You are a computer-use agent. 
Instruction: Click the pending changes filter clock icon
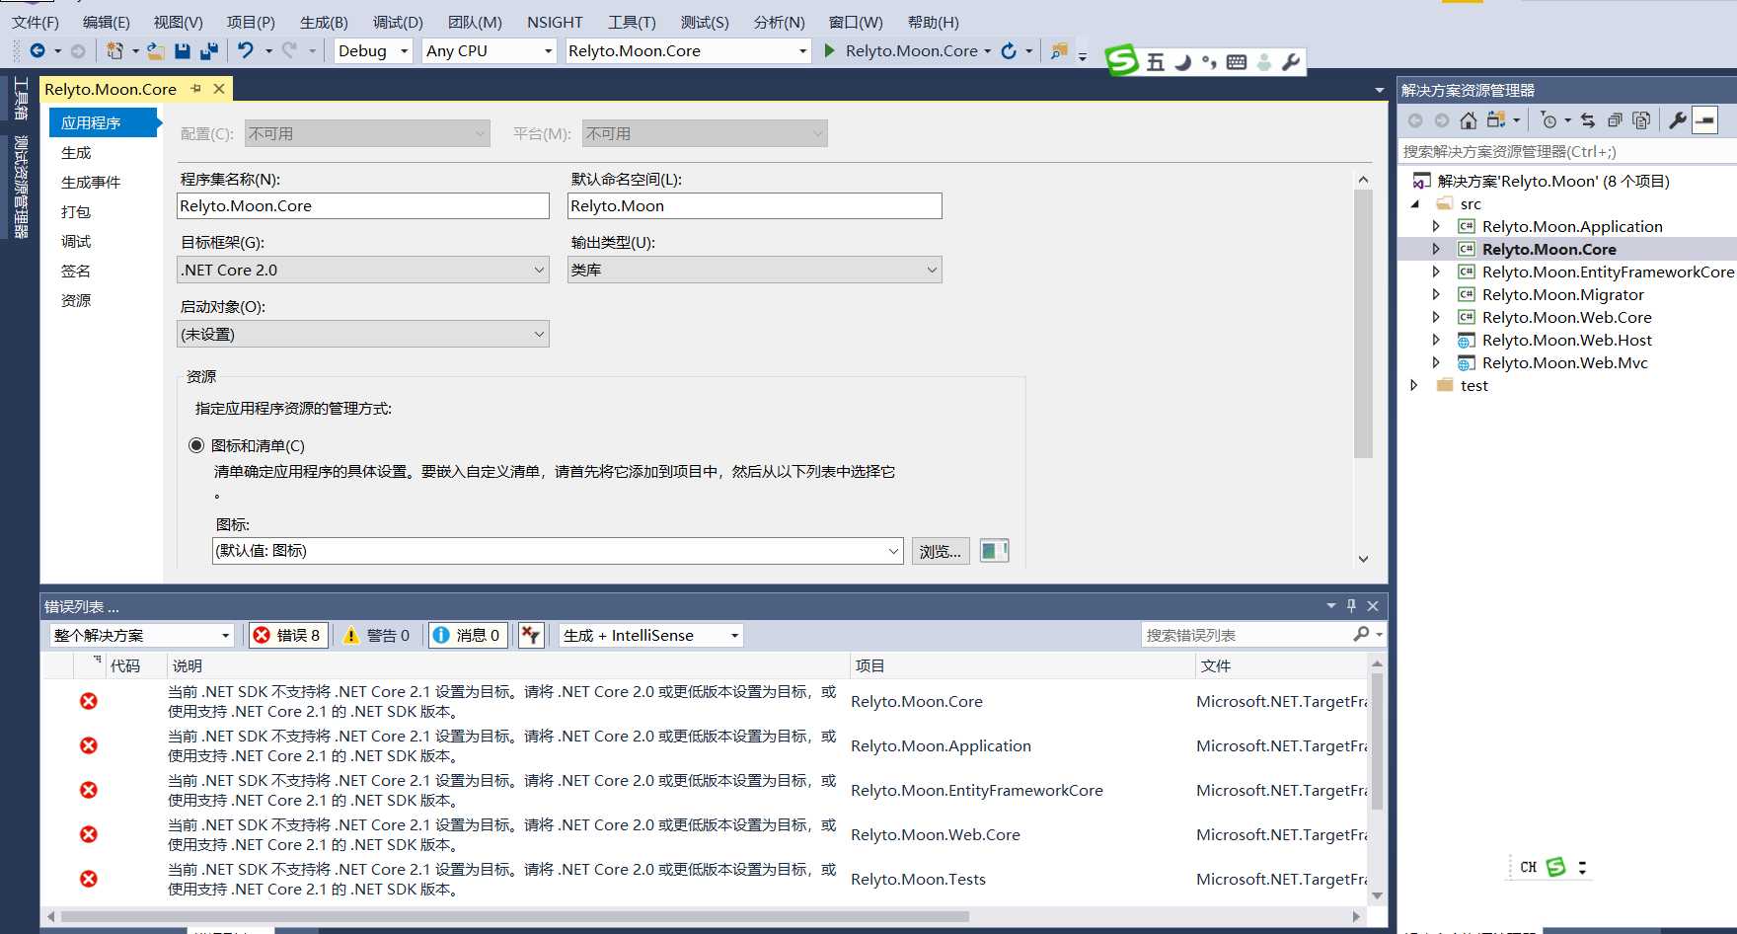click(x=1548, y=120)
